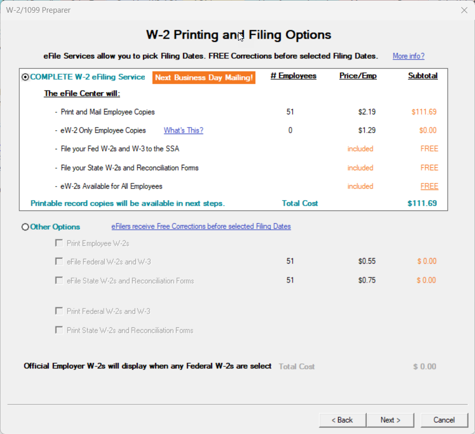This screenshot has height=434, width=475.
Task: Click the W-2/1099 Preparer title bar
Action: [203, 10]
